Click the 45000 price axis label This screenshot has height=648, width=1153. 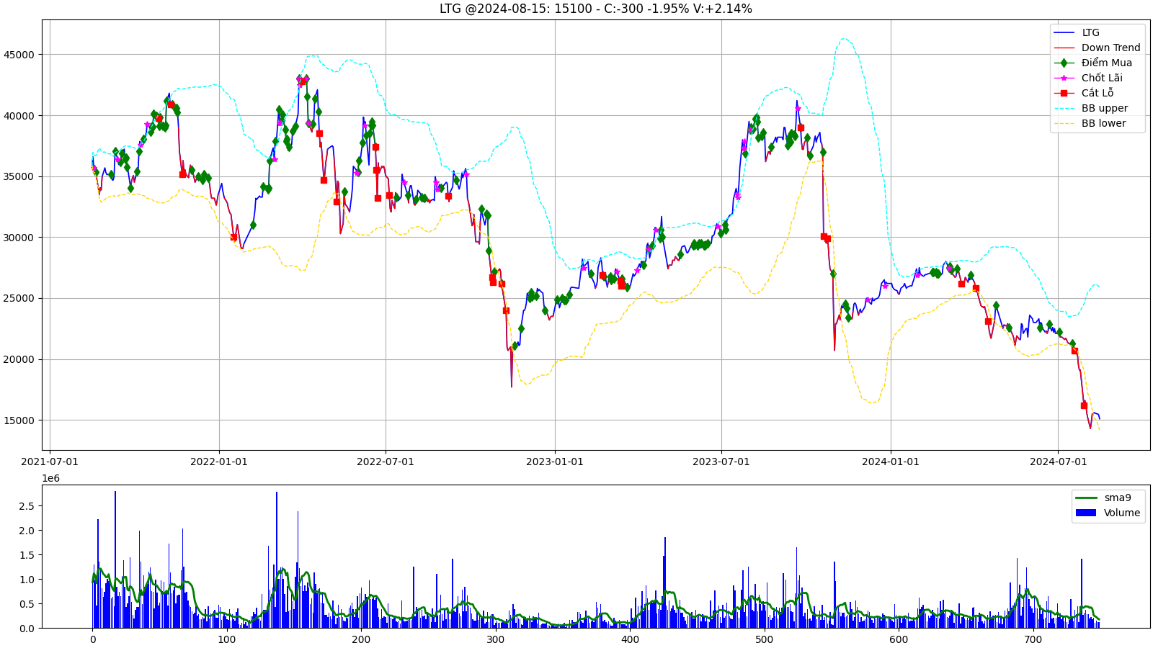(19, 55)
